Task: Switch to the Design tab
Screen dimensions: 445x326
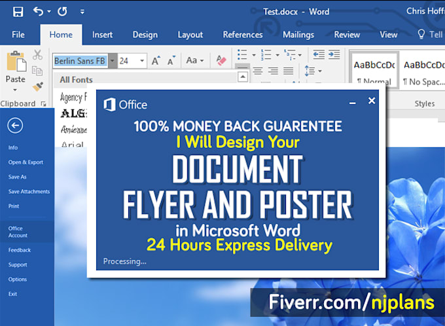Action: 145,35
